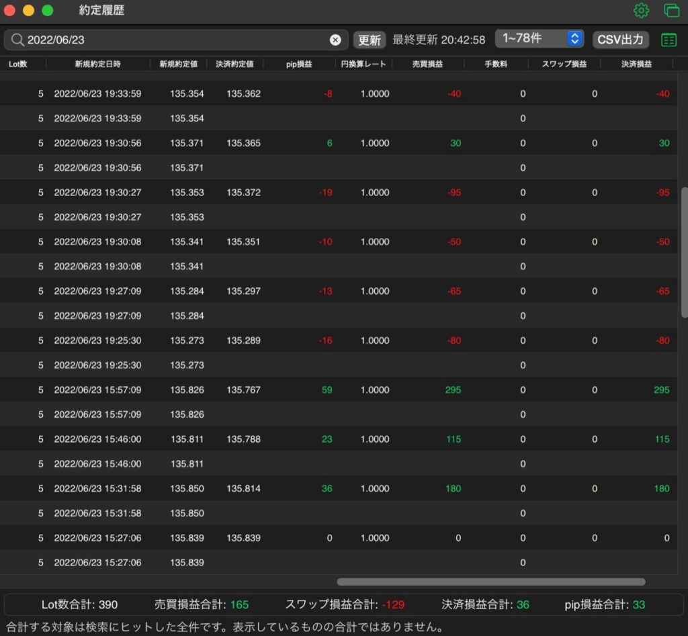Sort by スワップ損益 column header
Image resolution: width=688 pixels, height=636 pixels.
click(564, 64)
